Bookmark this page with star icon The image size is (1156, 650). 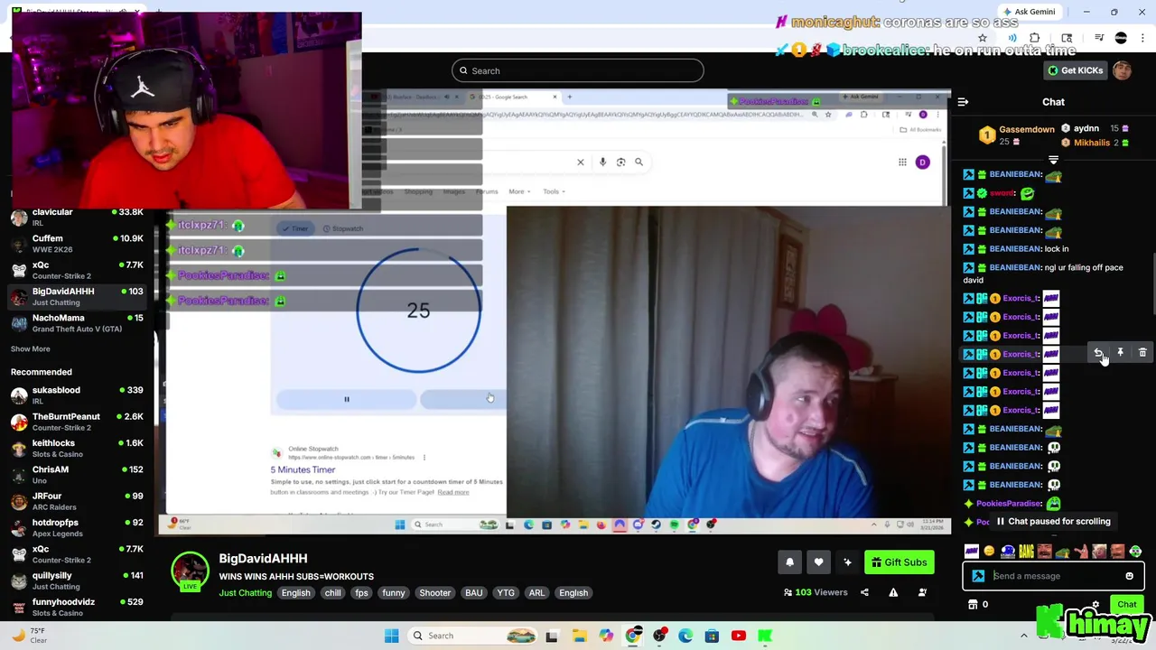click(983, 38)
